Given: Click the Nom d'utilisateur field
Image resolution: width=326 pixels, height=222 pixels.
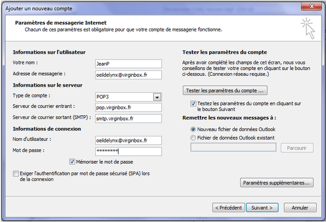Looking at the screenshot, I should pyautogui.click(x=127, y=140).
